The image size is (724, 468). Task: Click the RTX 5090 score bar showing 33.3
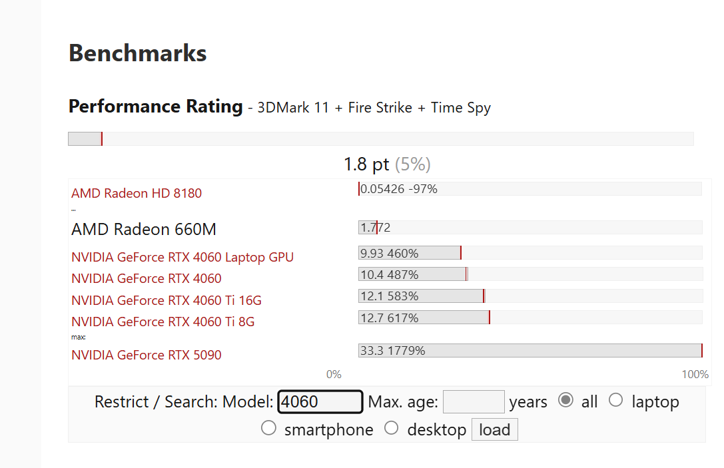530,350
